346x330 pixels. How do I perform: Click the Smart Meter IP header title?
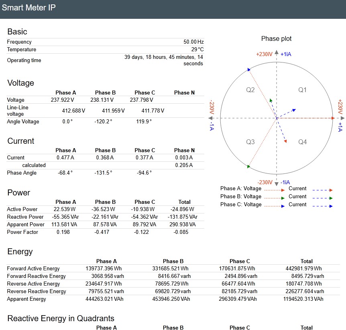28,8
